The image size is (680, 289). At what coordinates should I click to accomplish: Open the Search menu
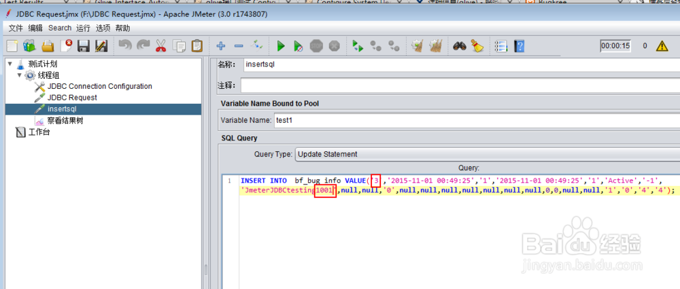point(60,28)
